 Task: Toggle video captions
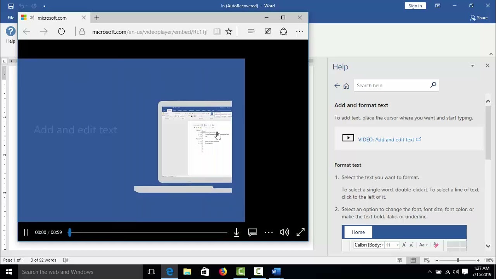(x=253, y=232)
